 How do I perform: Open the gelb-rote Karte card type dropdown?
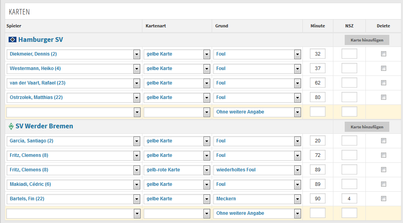pyautogui.click(x=177, y=170)
